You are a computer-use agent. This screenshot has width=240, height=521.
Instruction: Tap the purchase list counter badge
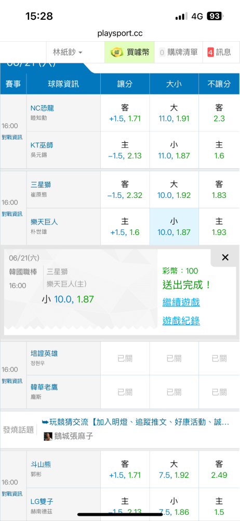coord(162,52)
